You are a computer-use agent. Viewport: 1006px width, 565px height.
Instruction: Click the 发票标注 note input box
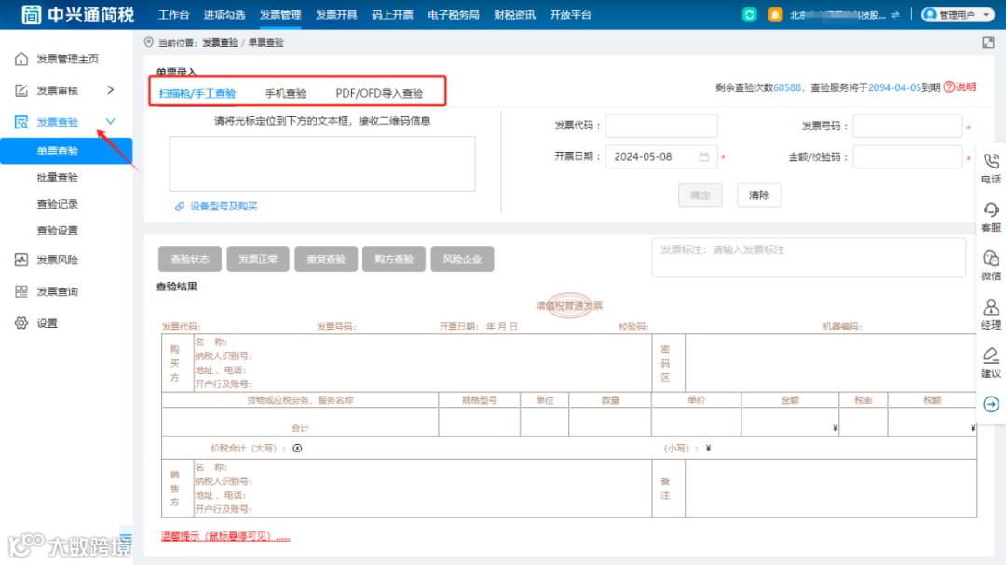pos(809,258)
